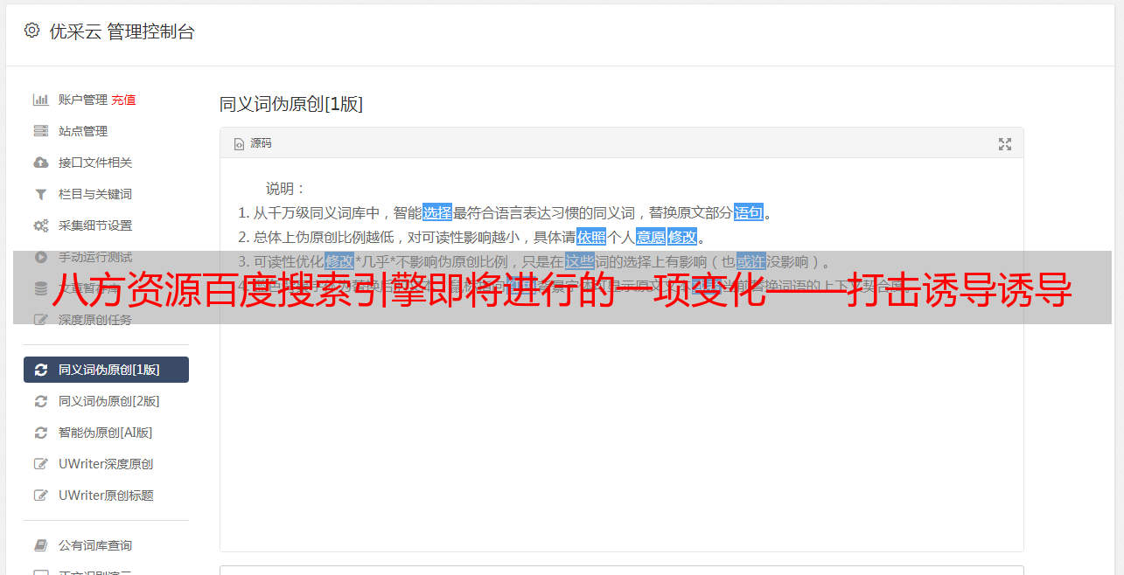1124x575 pixels.
Task: Toggle the 源码 source code button
Action: (253, 143)
